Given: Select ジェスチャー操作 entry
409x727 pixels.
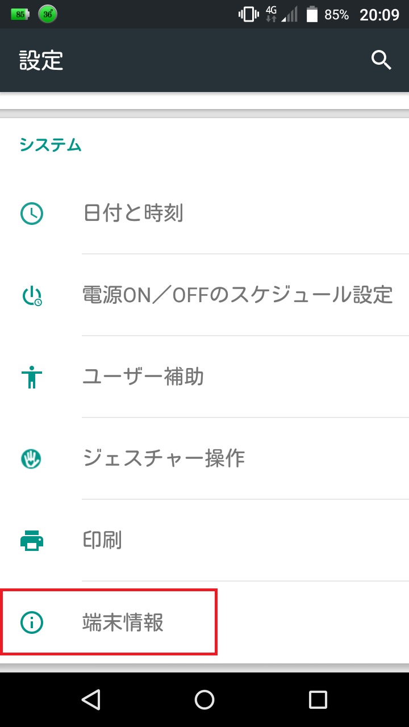Looking at the screenshot, I should pyautogui.click(x=164, y=459).
